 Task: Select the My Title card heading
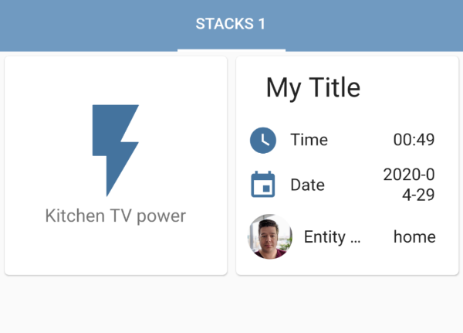[x=313, y=88]
